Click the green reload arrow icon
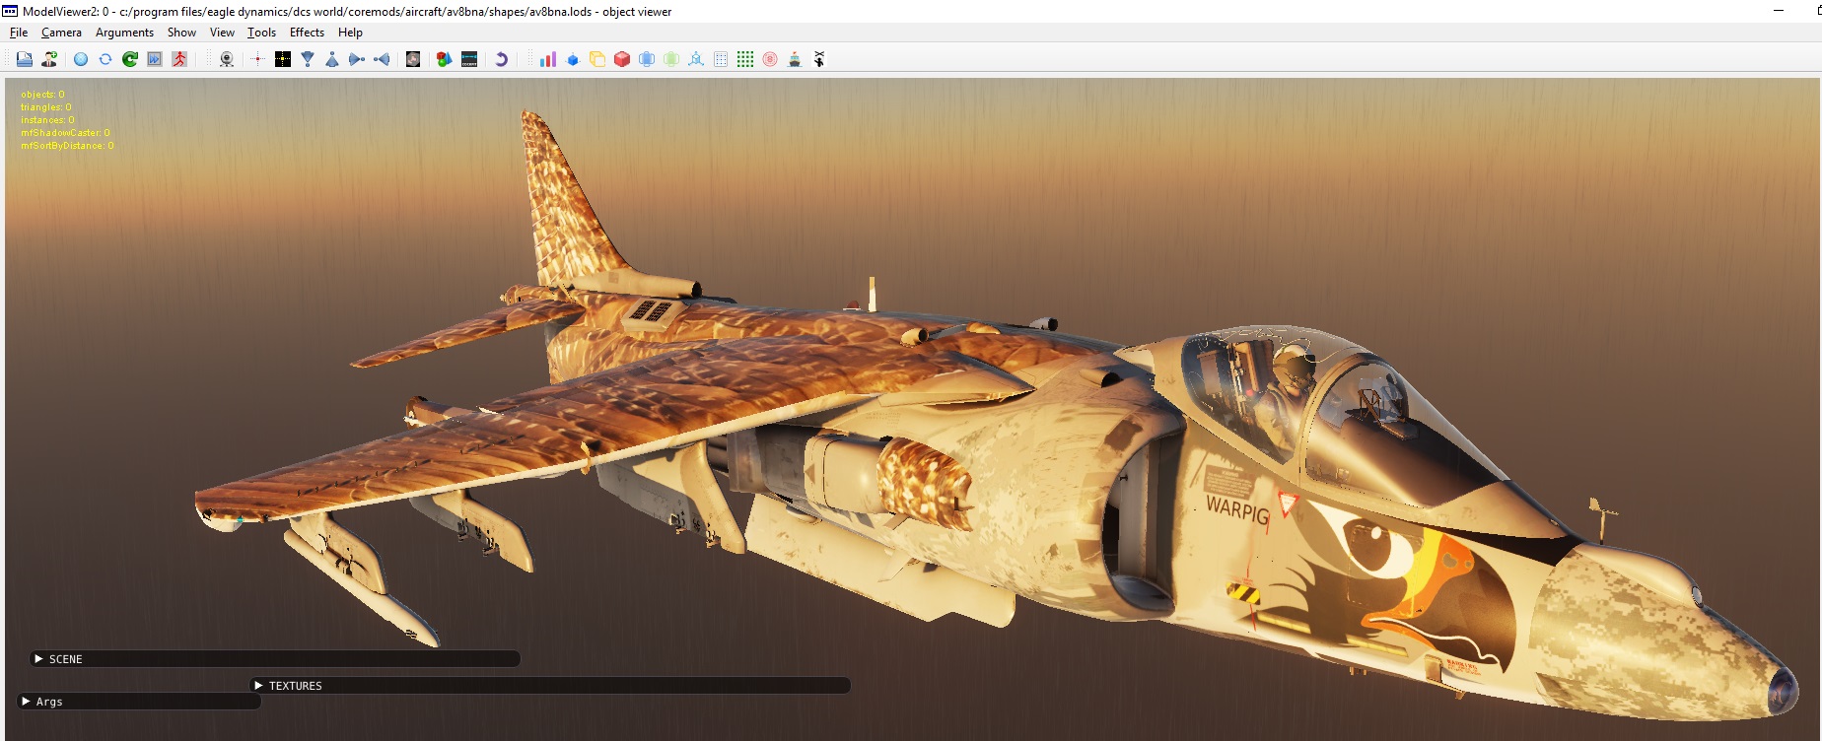The height and width of the screenshot is (741, 1822). tap(130, 59)
